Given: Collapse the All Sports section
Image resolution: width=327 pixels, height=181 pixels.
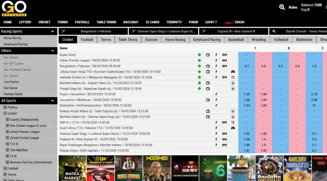Looking at the screenshot, I should pos(53,101).
